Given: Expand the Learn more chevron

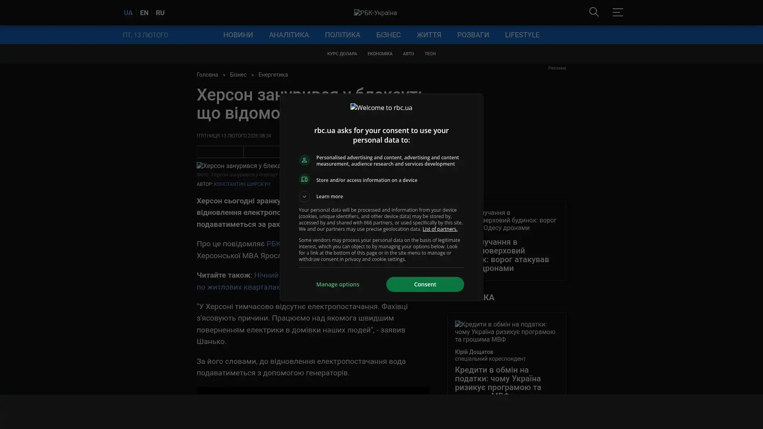Looking at the screenshot, I should (304, 197).
